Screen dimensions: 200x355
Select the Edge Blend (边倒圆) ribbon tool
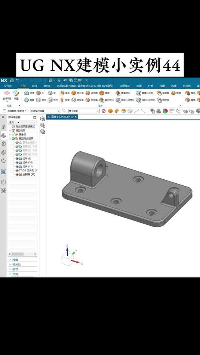tap(91, 93)
